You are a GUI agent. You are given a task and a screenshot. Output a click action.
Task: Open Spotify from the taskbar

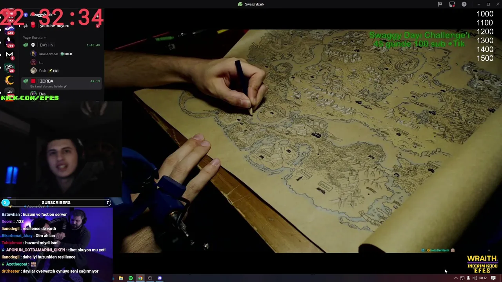[x=131, y=278]
